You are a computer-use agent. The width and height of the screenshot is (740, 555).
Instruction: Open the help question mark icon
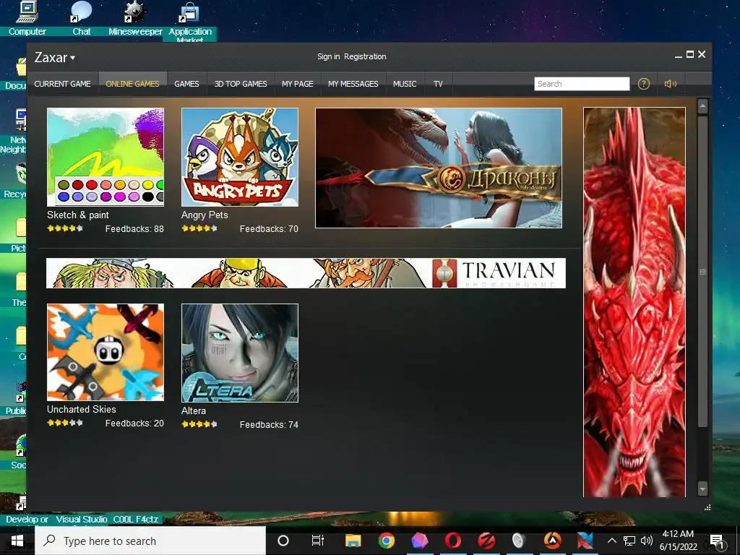644,84
